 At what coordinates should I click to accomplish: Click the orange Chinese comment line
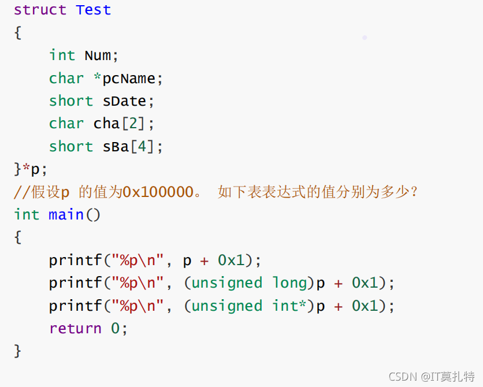[x=216, y=192]
